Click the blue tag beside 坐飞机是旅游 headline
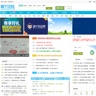The height and width of the screenshot is (96, 96). point(35,73)
